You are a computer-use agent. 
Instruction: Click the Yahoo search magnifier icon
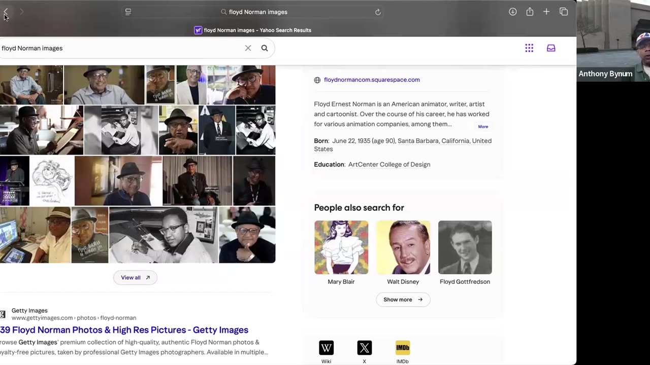point(265,48)
